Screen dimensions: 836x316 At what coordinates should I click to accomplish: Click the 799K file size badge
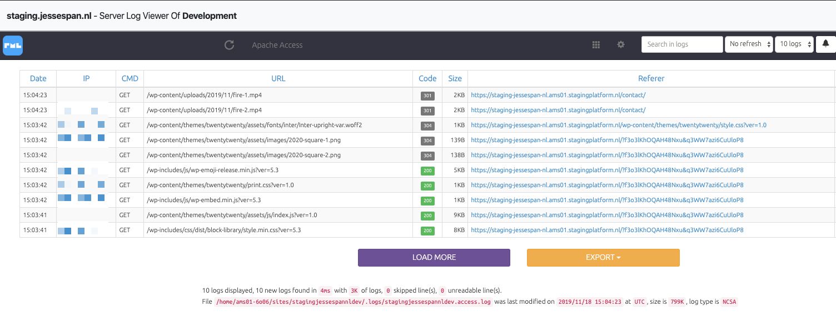[676, 302]
